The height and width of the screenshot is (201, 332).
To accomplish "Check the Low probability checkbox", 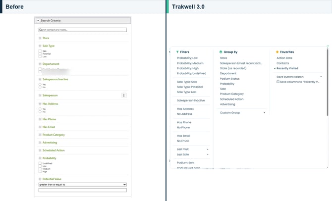I will pos(40,166).
